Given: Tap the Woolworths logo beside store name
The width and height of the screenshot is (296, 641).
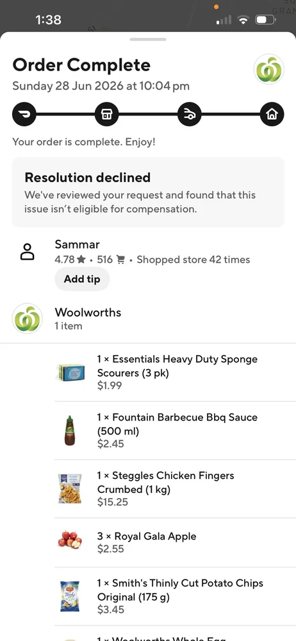Looking at the screenshot, I should click(x=28, y=319).
